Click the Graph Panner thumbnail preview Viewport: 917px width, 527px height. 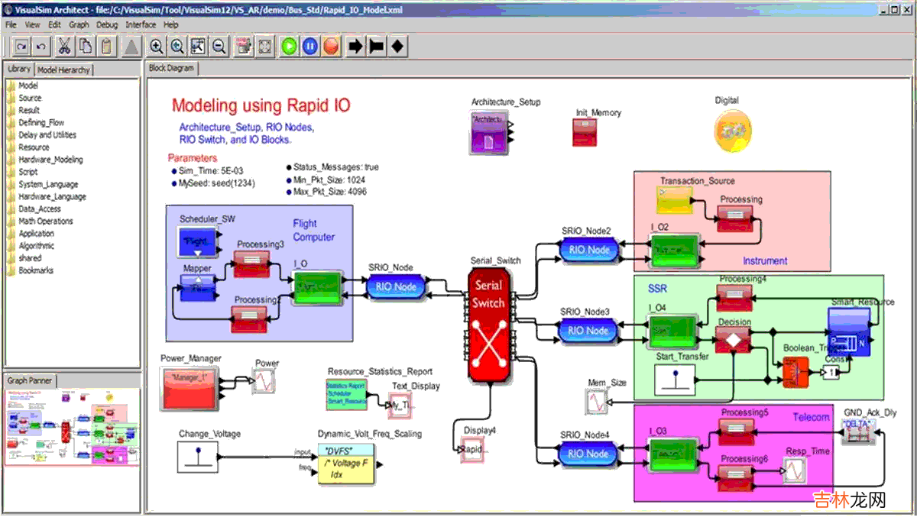(x=72, y=426)
